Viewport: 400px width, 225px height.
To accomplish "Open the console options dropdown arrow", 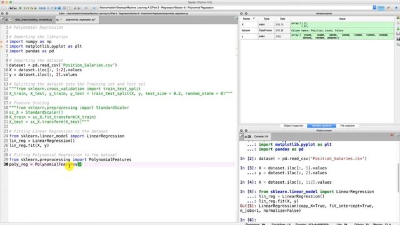I will [x=397, y=136].
